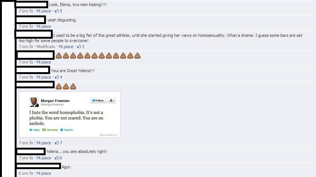Click the thumbs-up icon showing 5 likes
This screenshot has height=177, width=316.
click(x=57, y=11)
